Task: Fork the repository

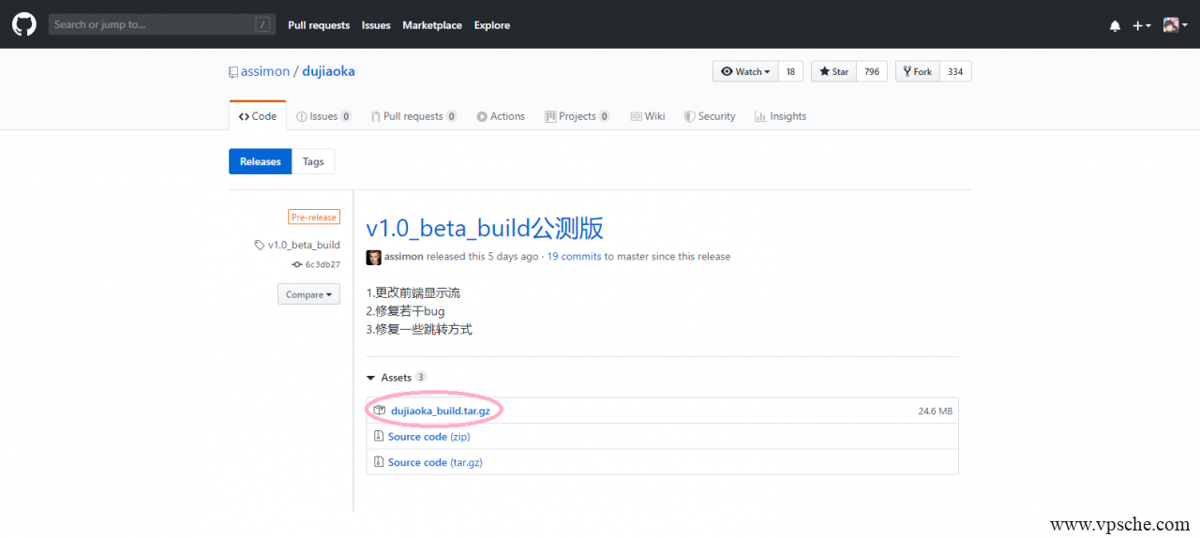Action: [x=918, y=71]
